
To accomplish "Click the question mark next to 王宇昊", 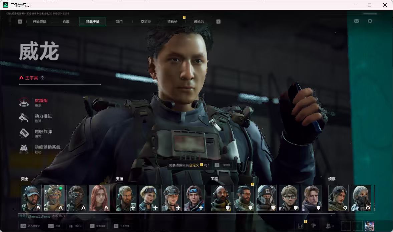I will (x=43, y=78).
